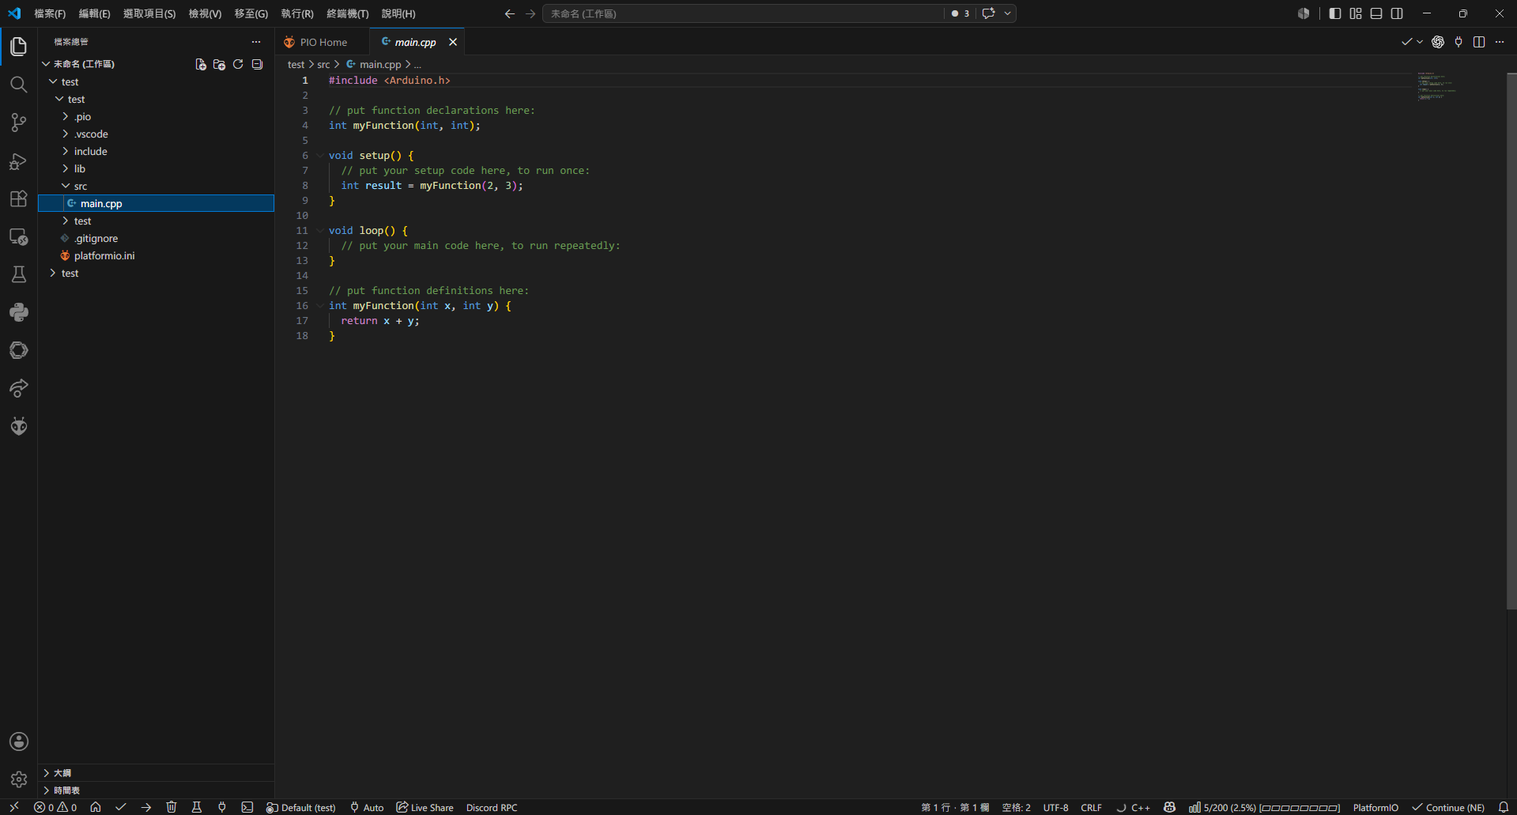The height and width of the screenshot is (815, 1517).
Task: Click New Folder icon in explorer header
Action: [220, 64]
